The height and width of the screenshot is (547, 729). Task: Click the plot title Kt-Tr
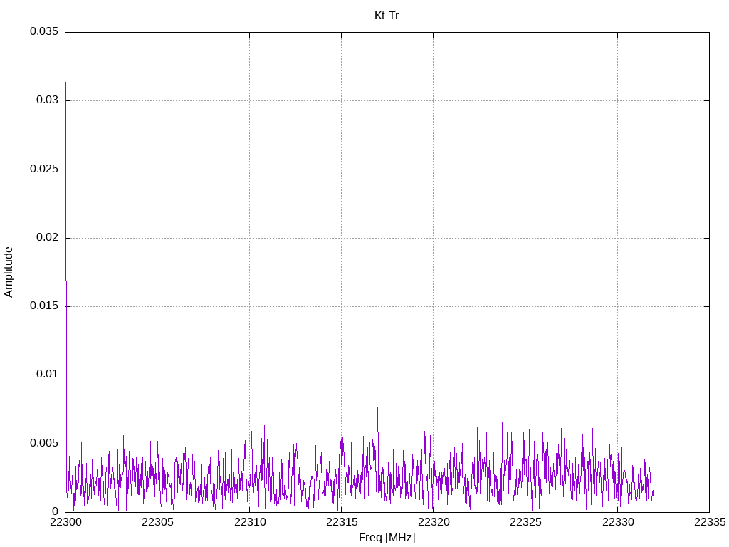(x=387, y=15)
